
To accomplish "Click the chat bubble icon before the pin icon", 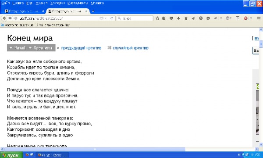I will (208, 18).
